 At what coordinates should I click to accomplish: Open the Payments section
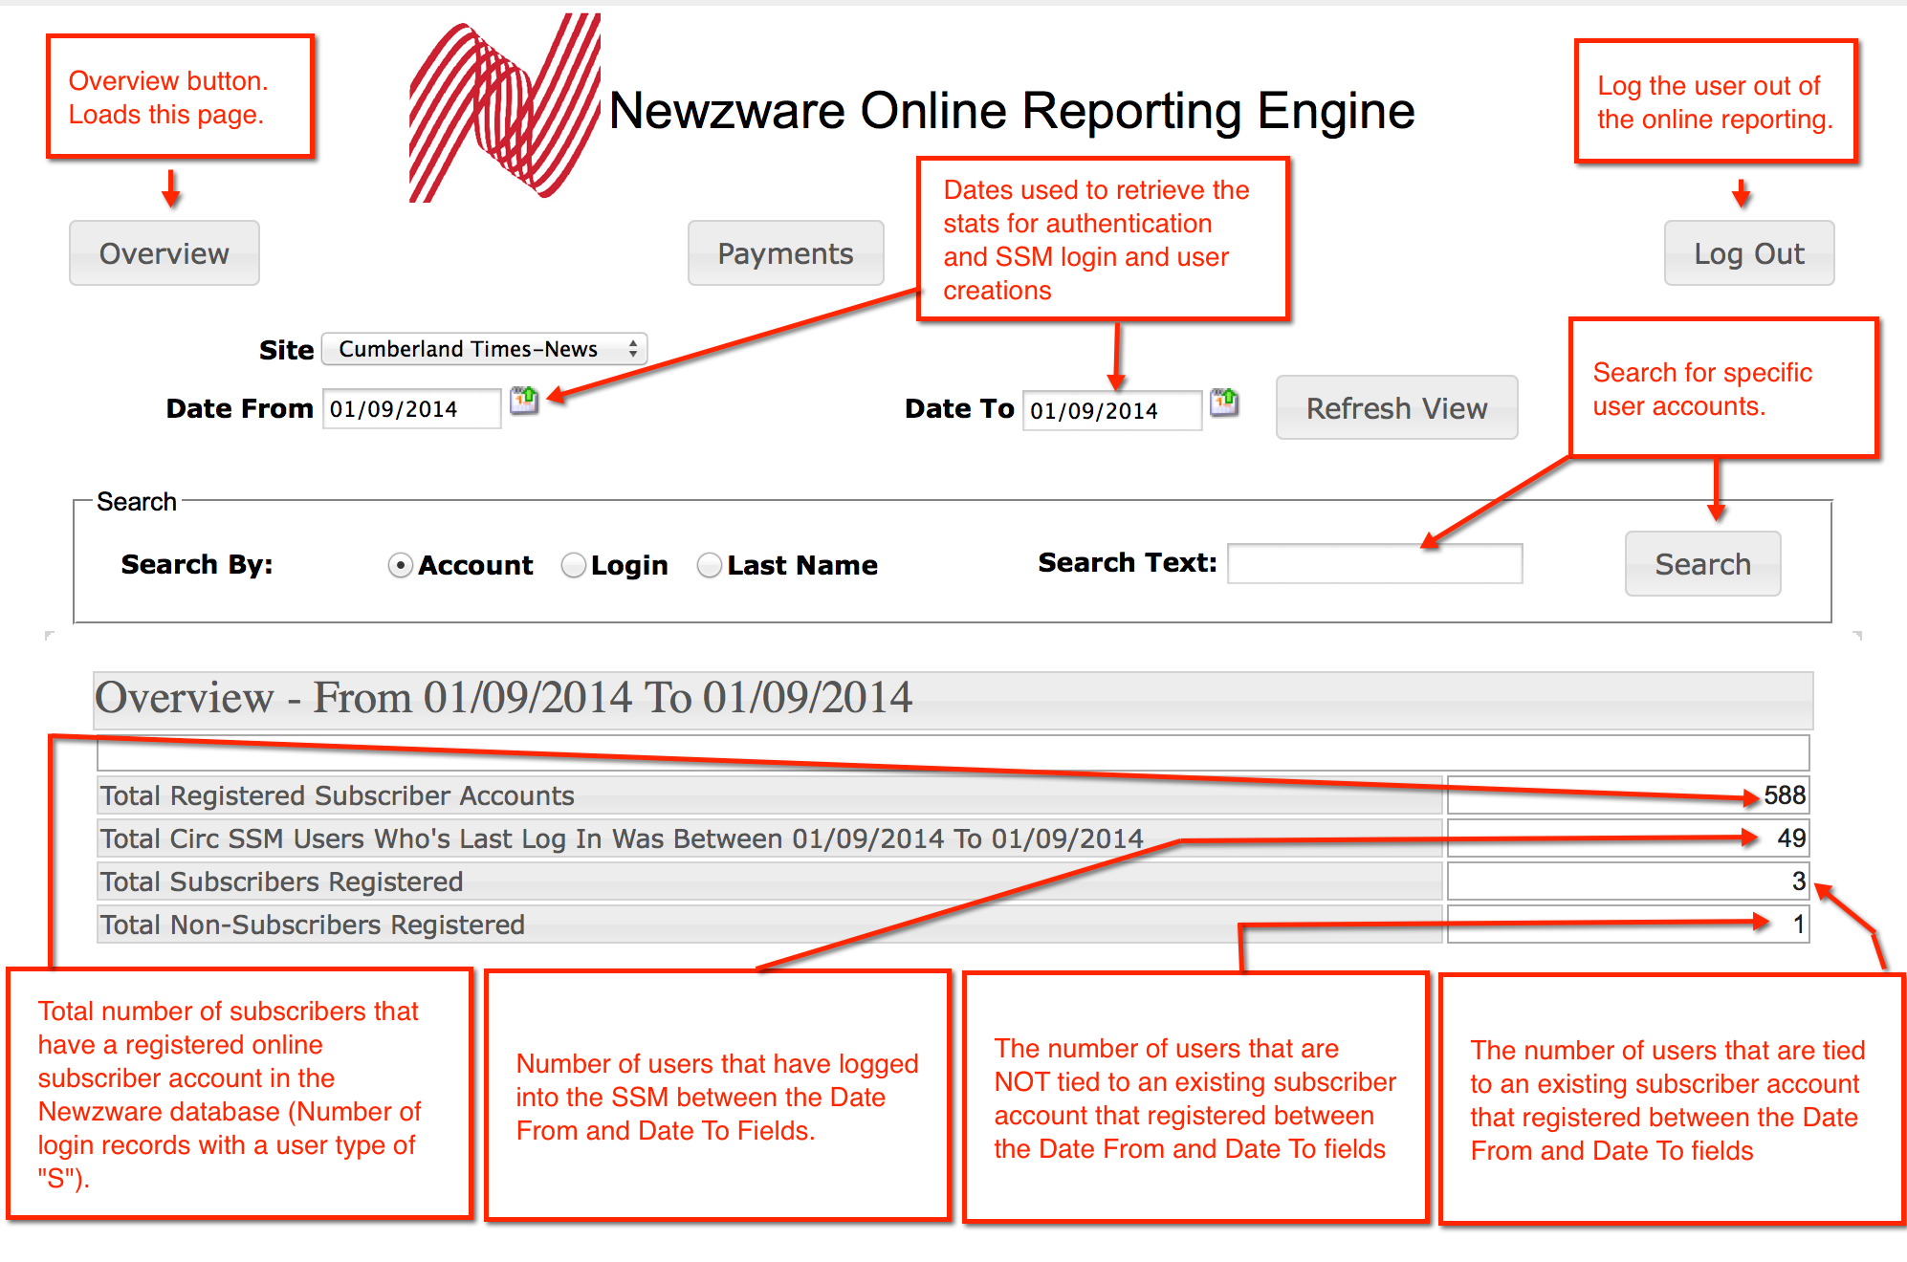(785, 253)
